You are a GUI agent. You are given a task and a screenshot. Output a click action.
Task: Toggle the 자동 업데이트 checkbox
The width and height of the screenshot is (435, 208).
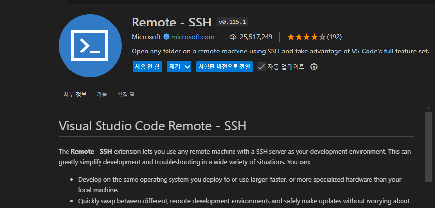click(x=261, y=67)
